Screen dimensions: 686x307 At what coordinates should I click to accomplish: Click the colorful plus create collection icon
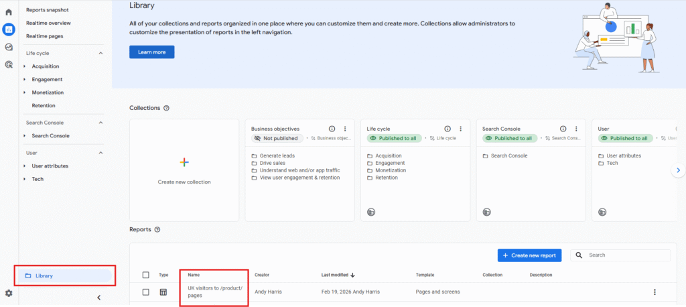pos(184,162)
